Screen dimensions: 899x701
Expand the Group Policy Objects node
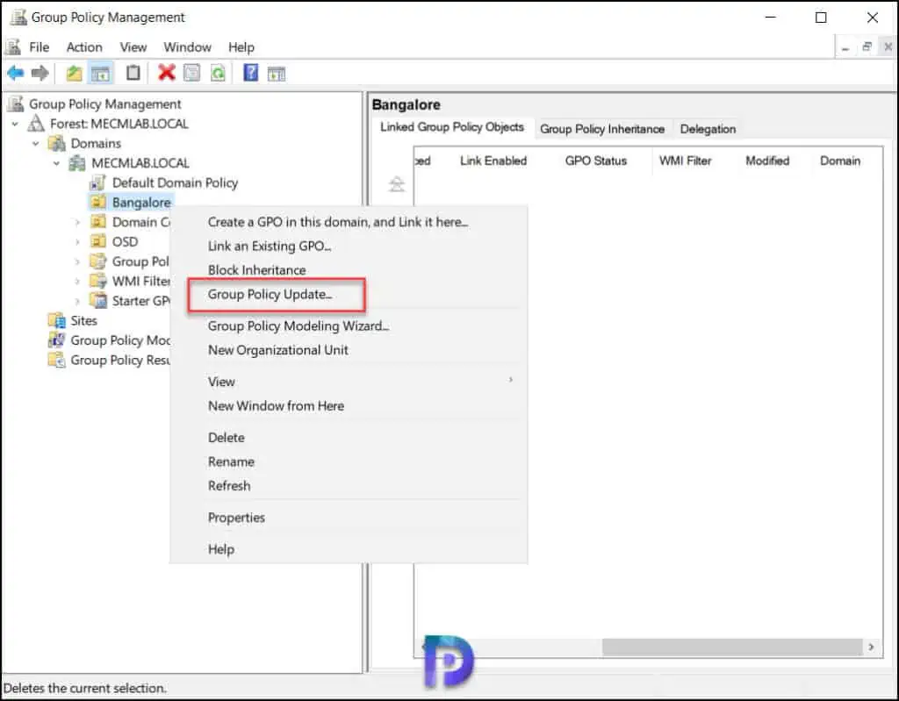(77, 261)
